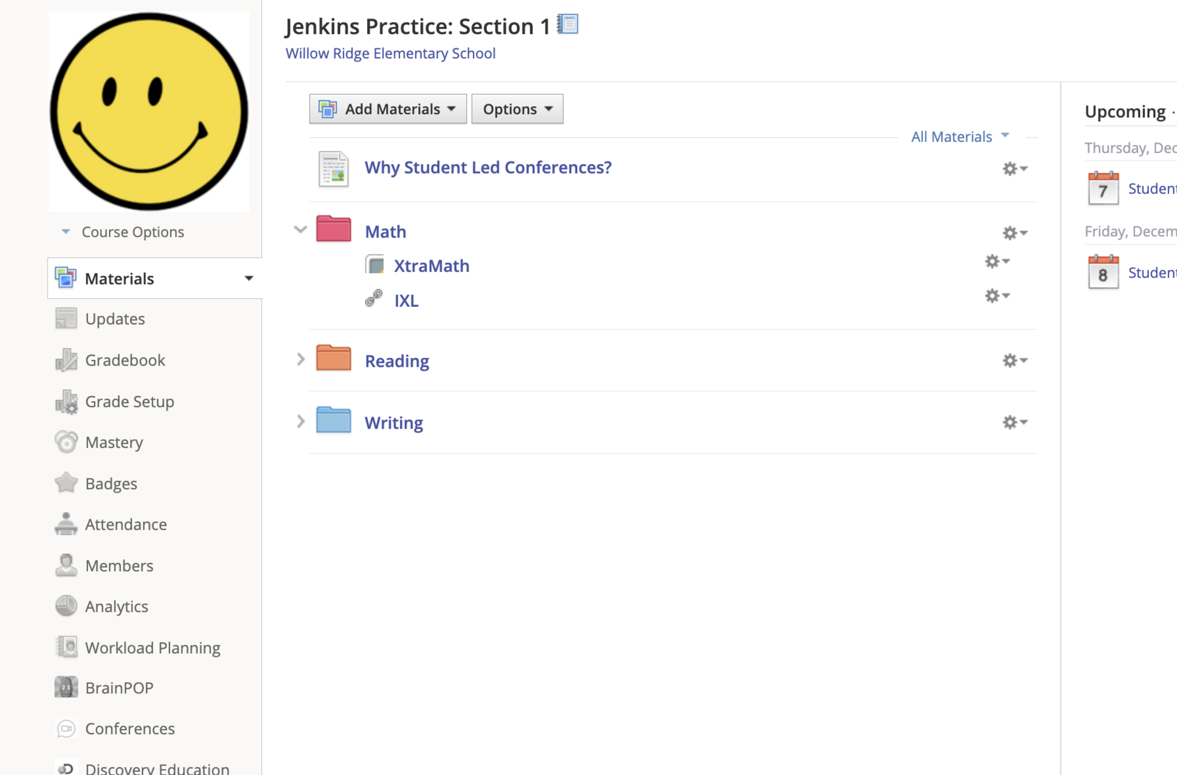This screenshot has width=1177, height=775.
Task: Click the smiley face course profile picture
Action: coord(149,111)
